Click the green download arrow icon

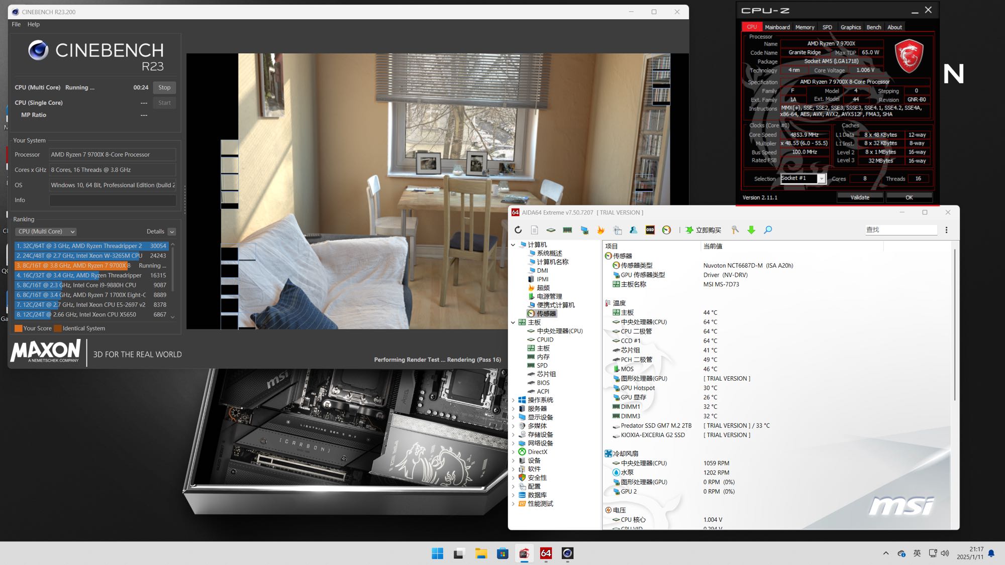[751, 230]
